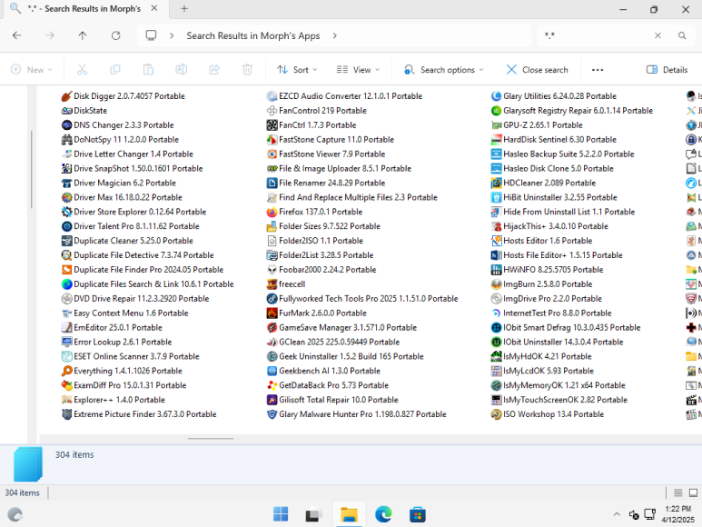Screen dimensions: 702x527
Task: Close the Search Results tab
Action: 154,8
